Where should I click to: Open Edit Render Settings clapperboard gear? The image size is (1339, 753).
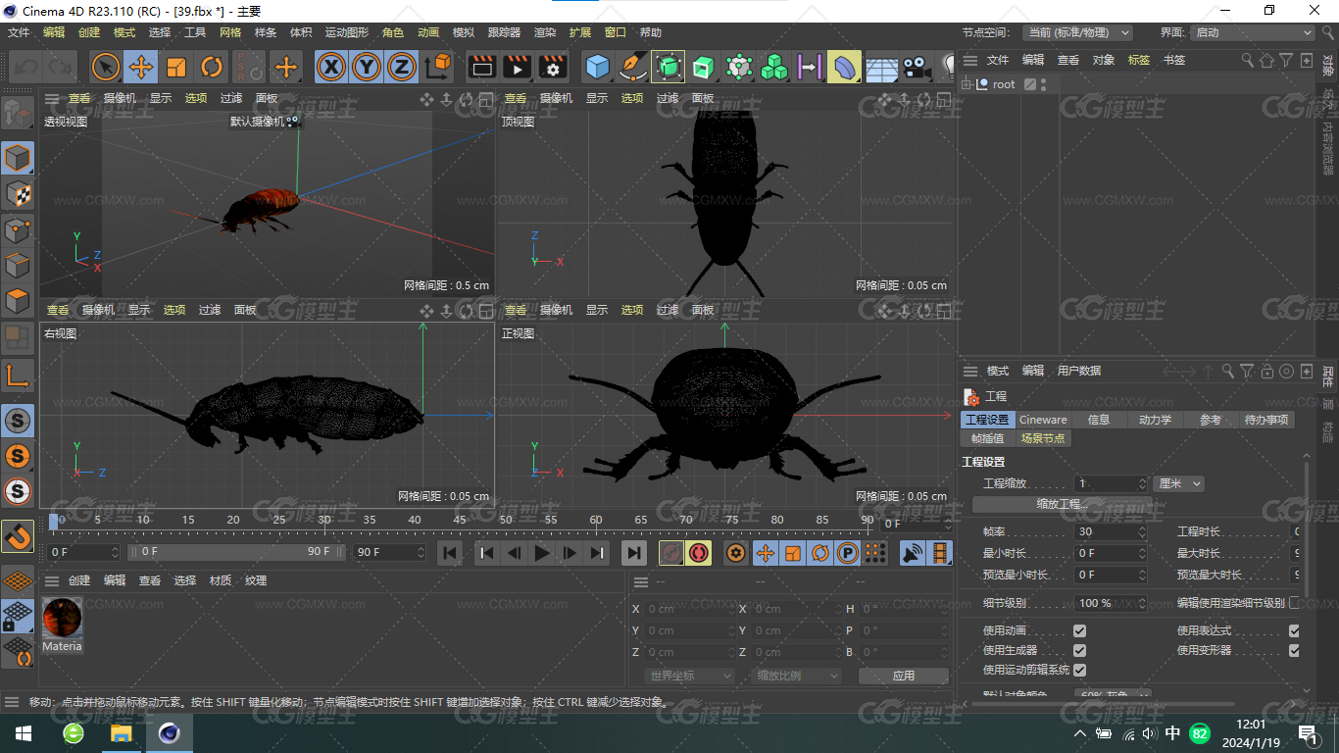553,67
